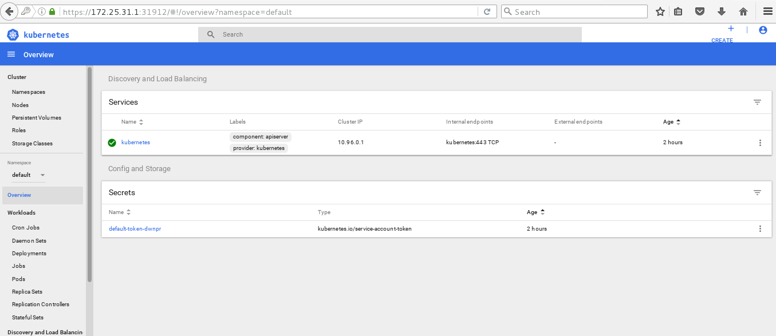The width and height of the screenshot is (776, 336).
Task: Open the bookmarks list icon
Action: (679, 11)
